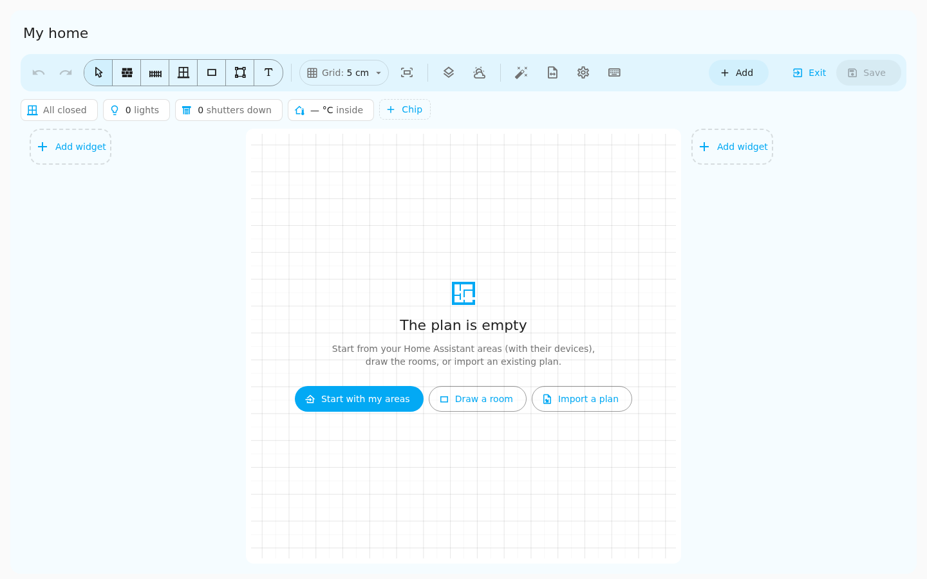The height and width of the screenshot is (579, 927).
Task: Click the Draw a room button
Action: [x=478, y=399]
